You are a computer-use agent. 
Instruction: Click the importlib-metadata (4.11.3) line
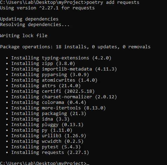pyautogui.click(x=61, y=69)
